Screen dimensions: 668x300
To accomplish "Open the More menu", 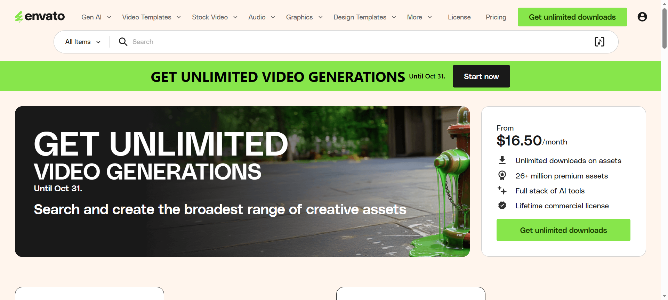I will (x=420, y=17).
